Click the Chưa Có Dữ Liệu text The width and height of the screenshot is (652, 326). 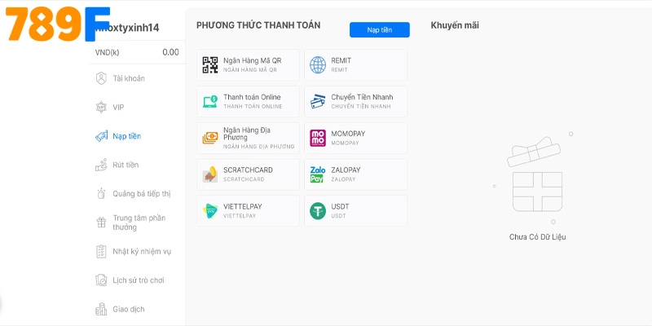tap(537, 237)
